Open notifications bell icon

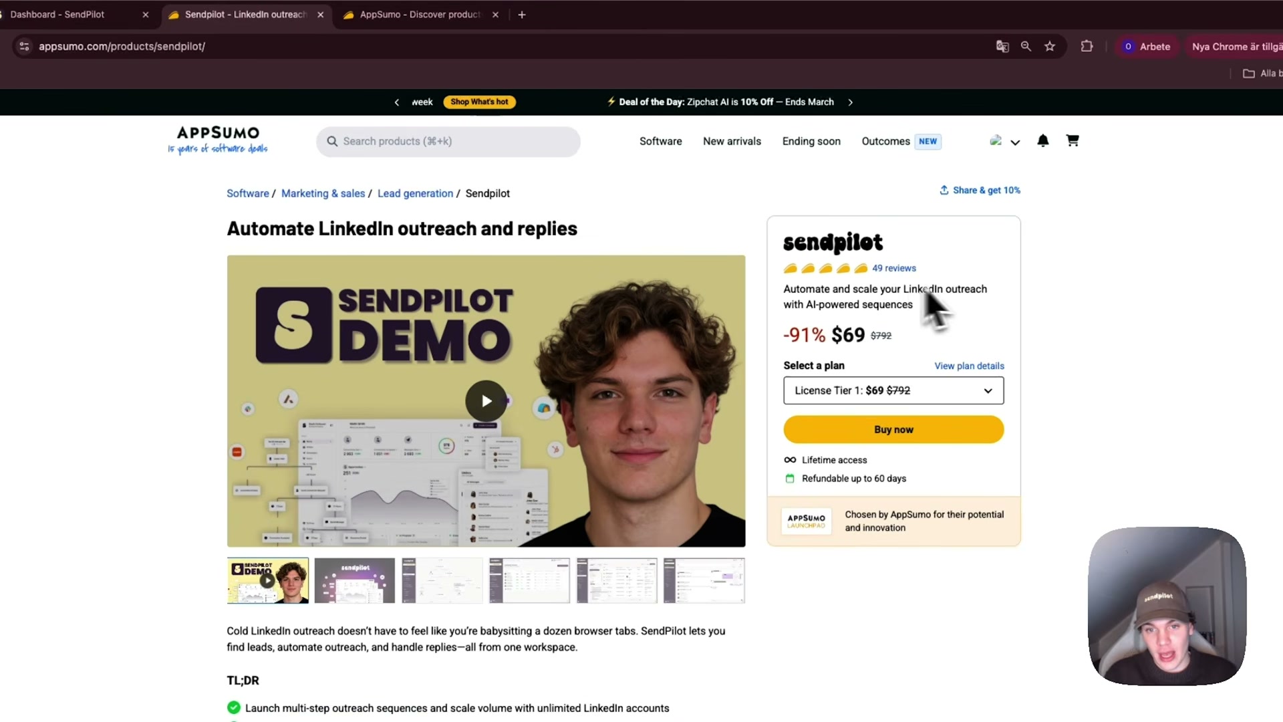[1043, 140]
